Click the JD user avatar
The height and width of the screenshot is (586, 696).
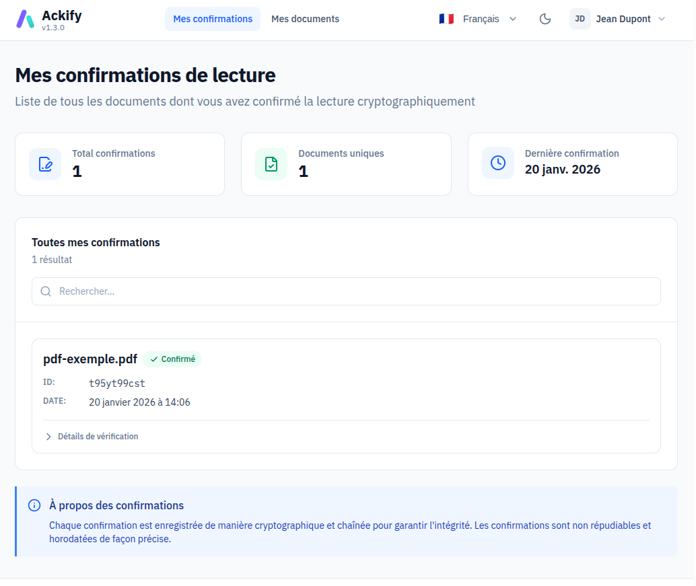click(580, 19)
